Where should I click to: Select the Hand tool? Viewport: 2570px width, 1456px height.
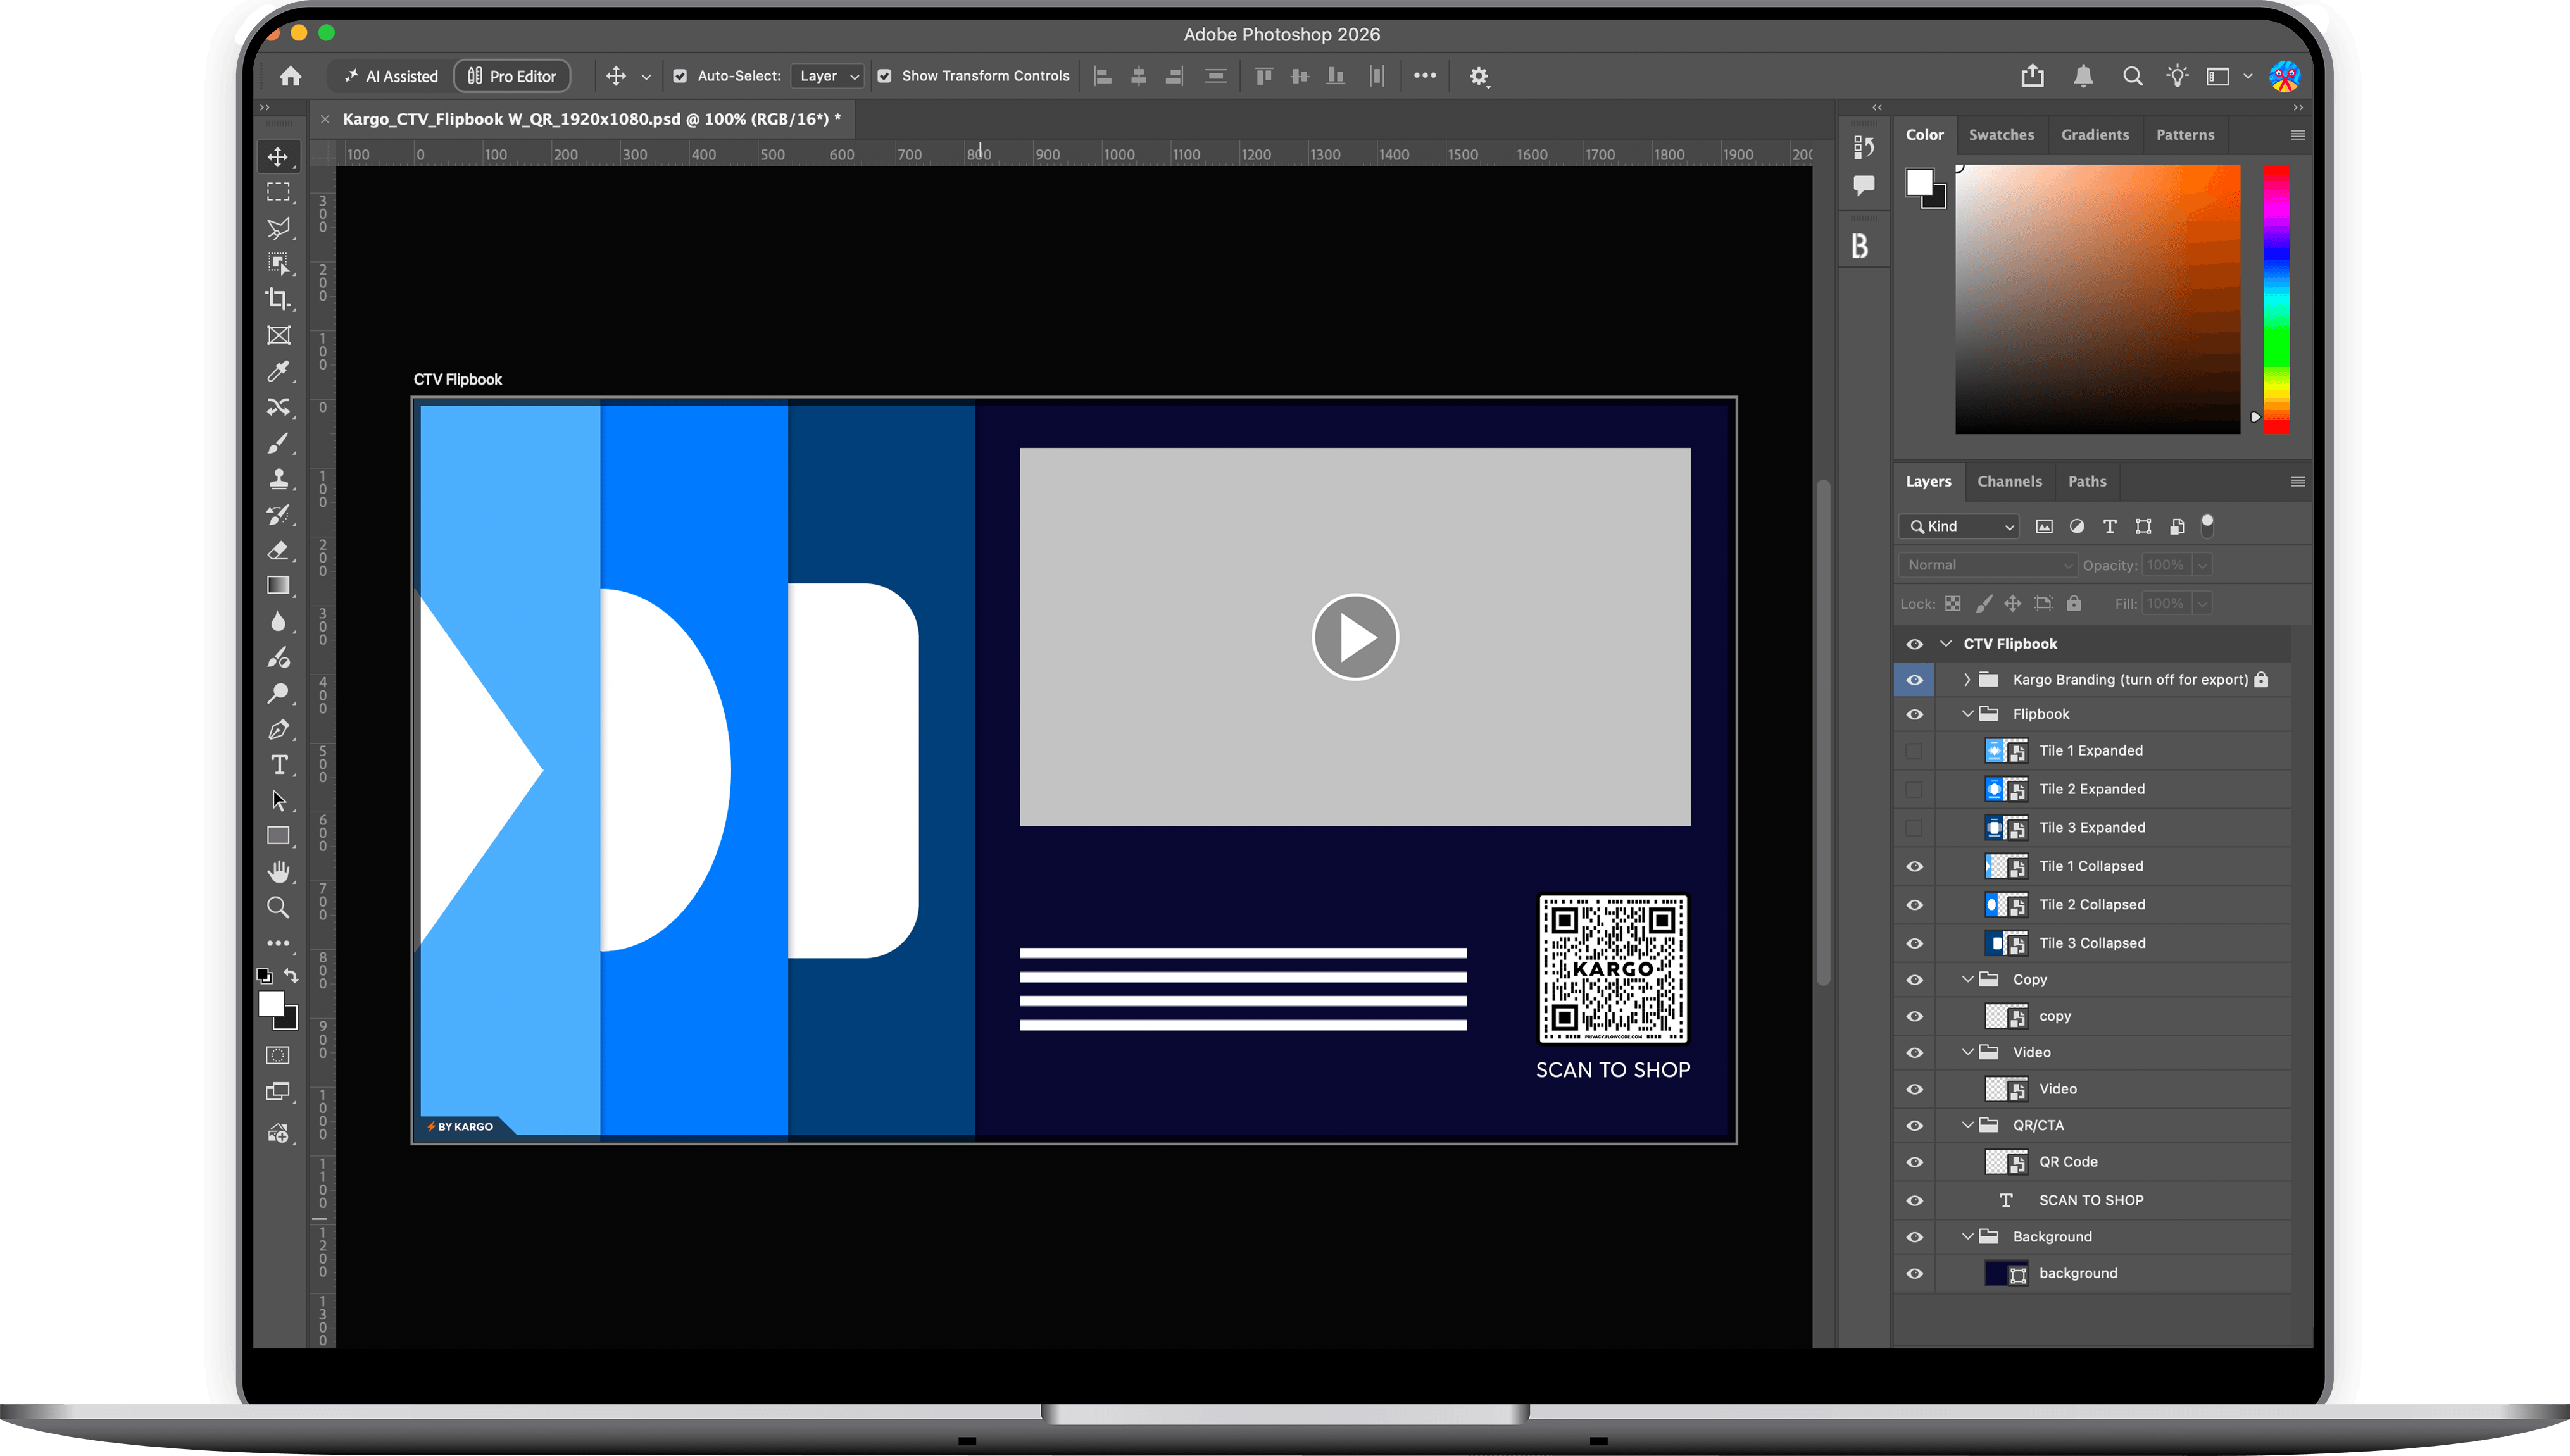point(278,872)
